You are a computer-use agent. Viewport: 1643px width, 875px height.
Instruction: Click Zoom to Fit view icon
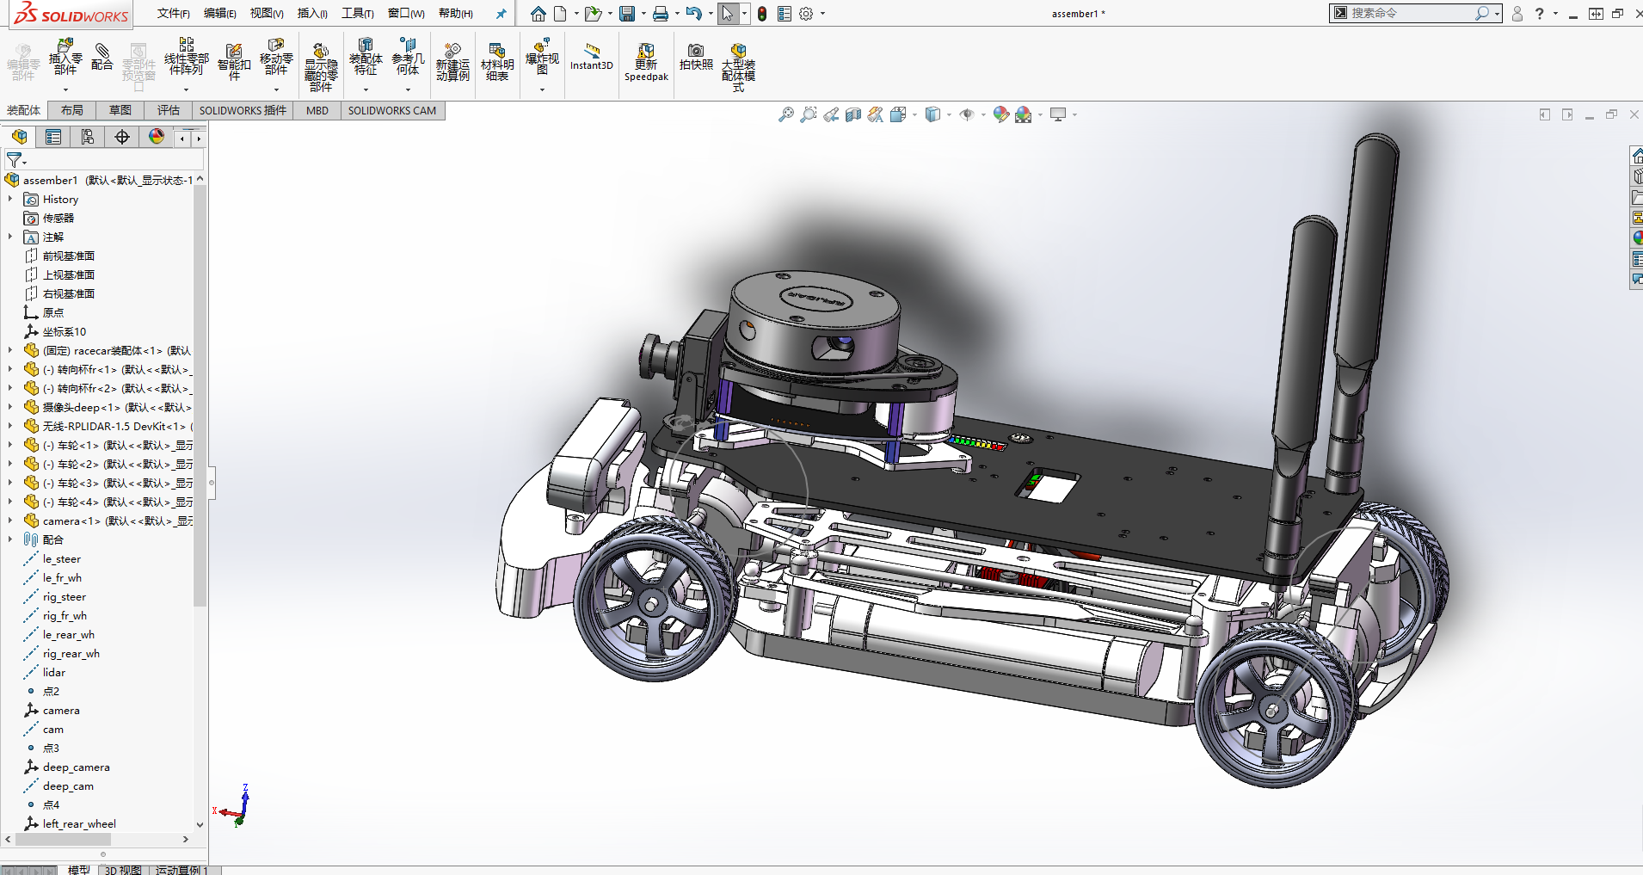click(786, 114)
